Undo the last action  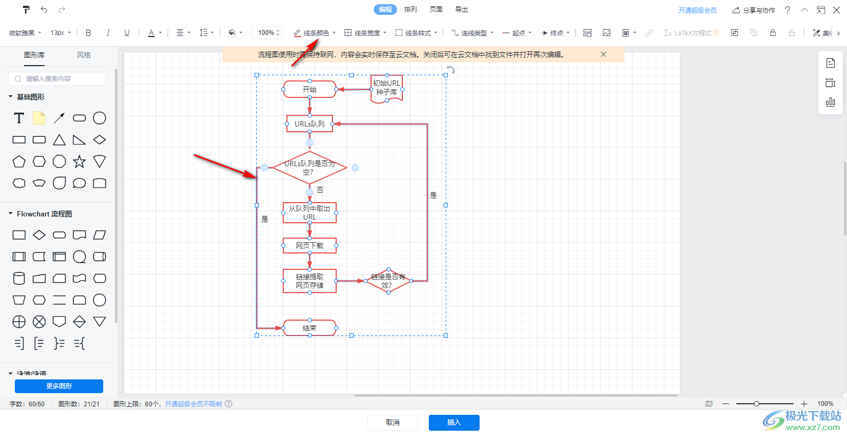[x=44, y=10]
